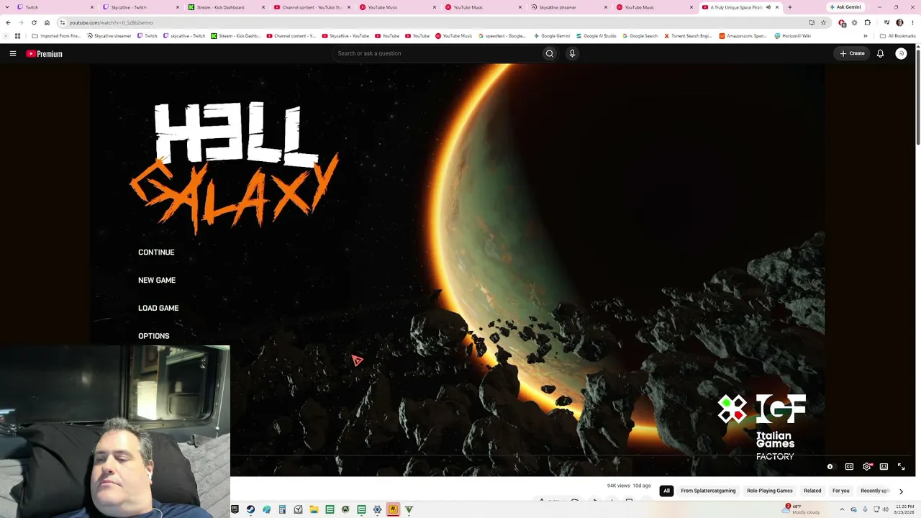
Task: Open Epic Games Launcher on the taskbar
Action: tap(235, 509)
